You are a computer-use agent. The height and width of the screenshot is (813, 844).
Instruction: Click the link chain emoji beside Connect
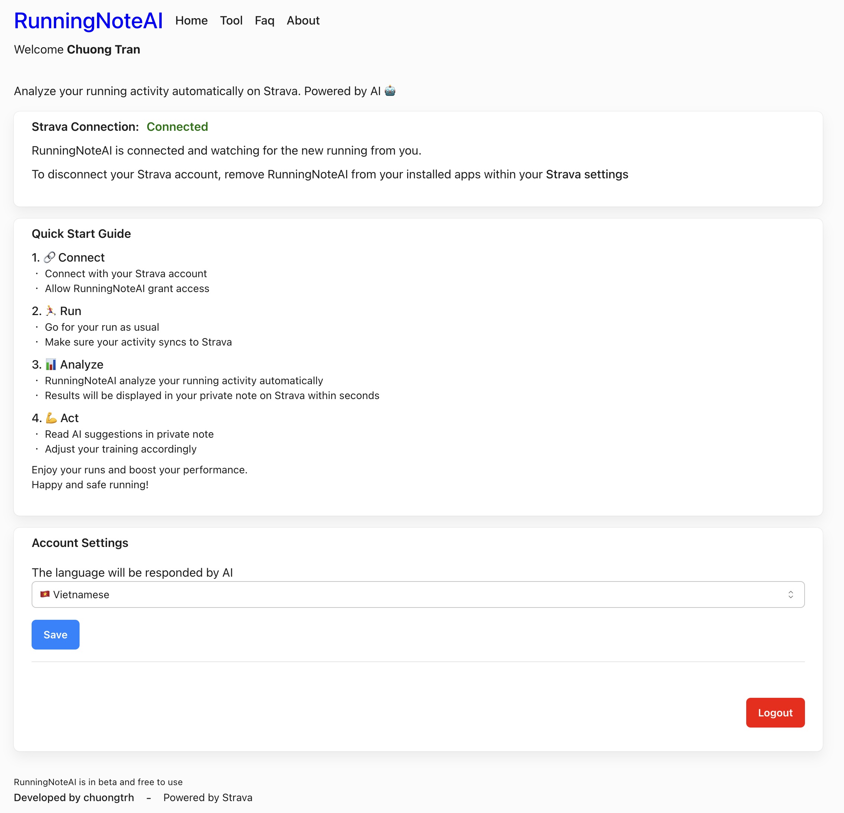tap(49, 257)
